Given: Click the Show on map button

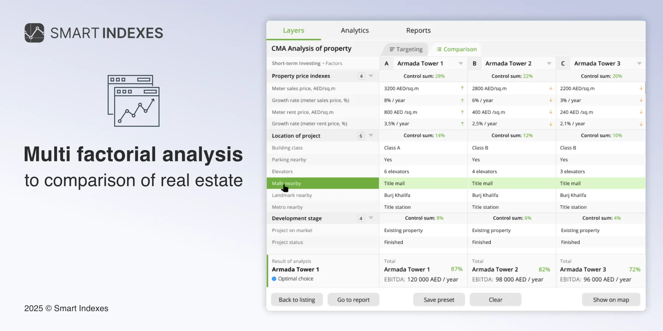Looking at the screenshot, I should click(x=611, y=300).
